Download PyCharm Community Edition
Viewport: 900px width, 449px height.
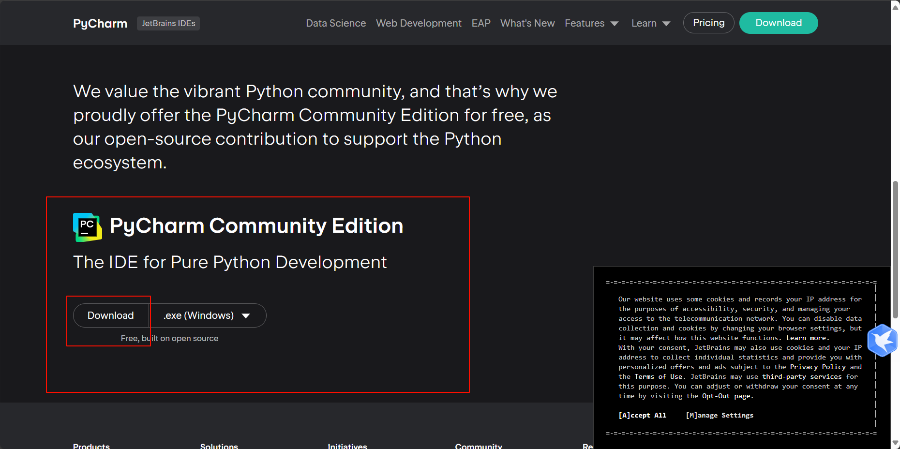[x=111, y=315]
